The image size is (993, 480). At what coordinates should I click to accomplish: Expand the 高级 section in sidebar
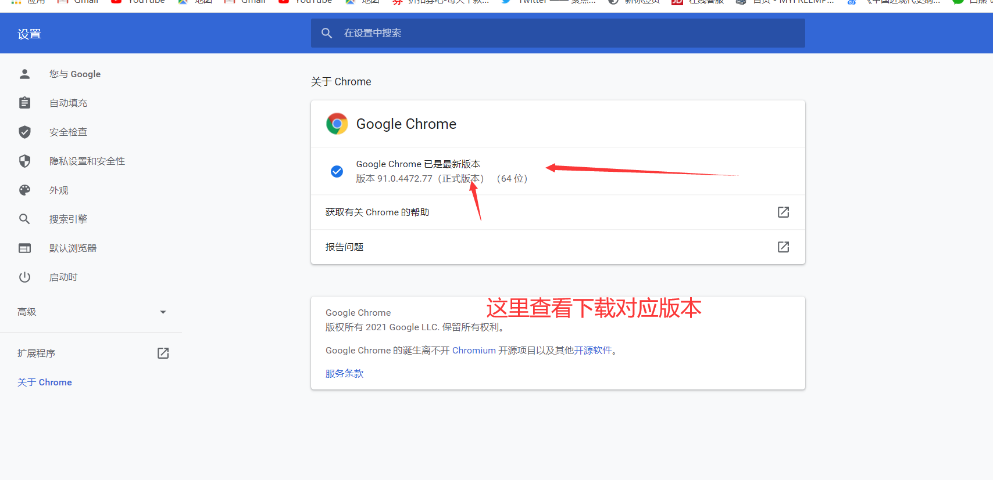tap(91, 312)
